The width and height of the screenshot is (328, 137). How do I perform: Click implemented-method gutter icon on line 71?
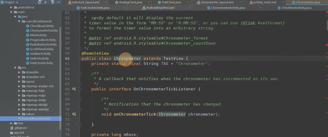pos(74,114)
